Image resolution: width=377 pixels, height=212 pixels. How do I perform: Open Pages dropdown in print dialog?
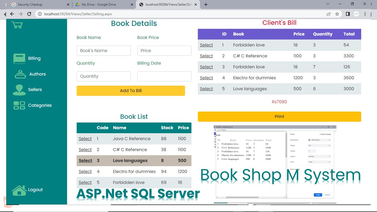pos(319,145)
